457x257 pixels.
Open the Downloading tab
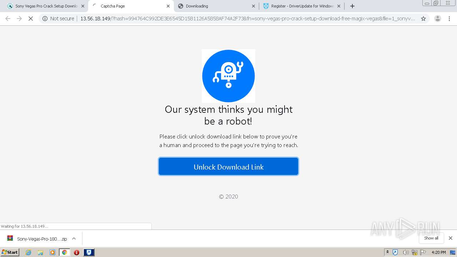pyautogui.click(x=216, y=6)
